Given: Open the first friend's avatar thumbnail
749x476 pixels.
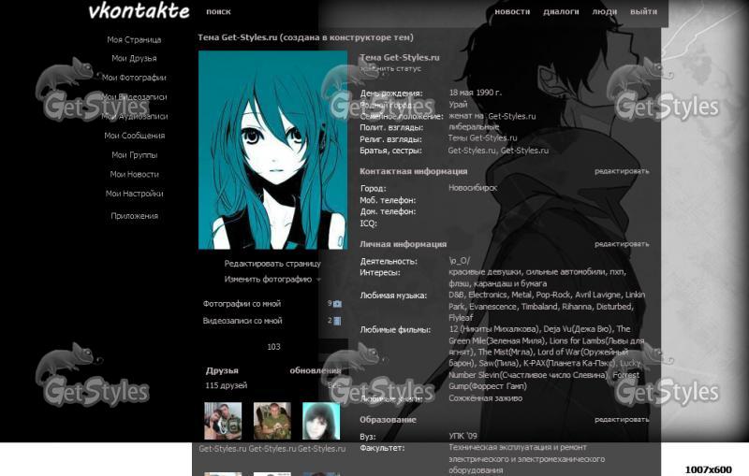Looking at the screenshot, I should click(223, 421).
